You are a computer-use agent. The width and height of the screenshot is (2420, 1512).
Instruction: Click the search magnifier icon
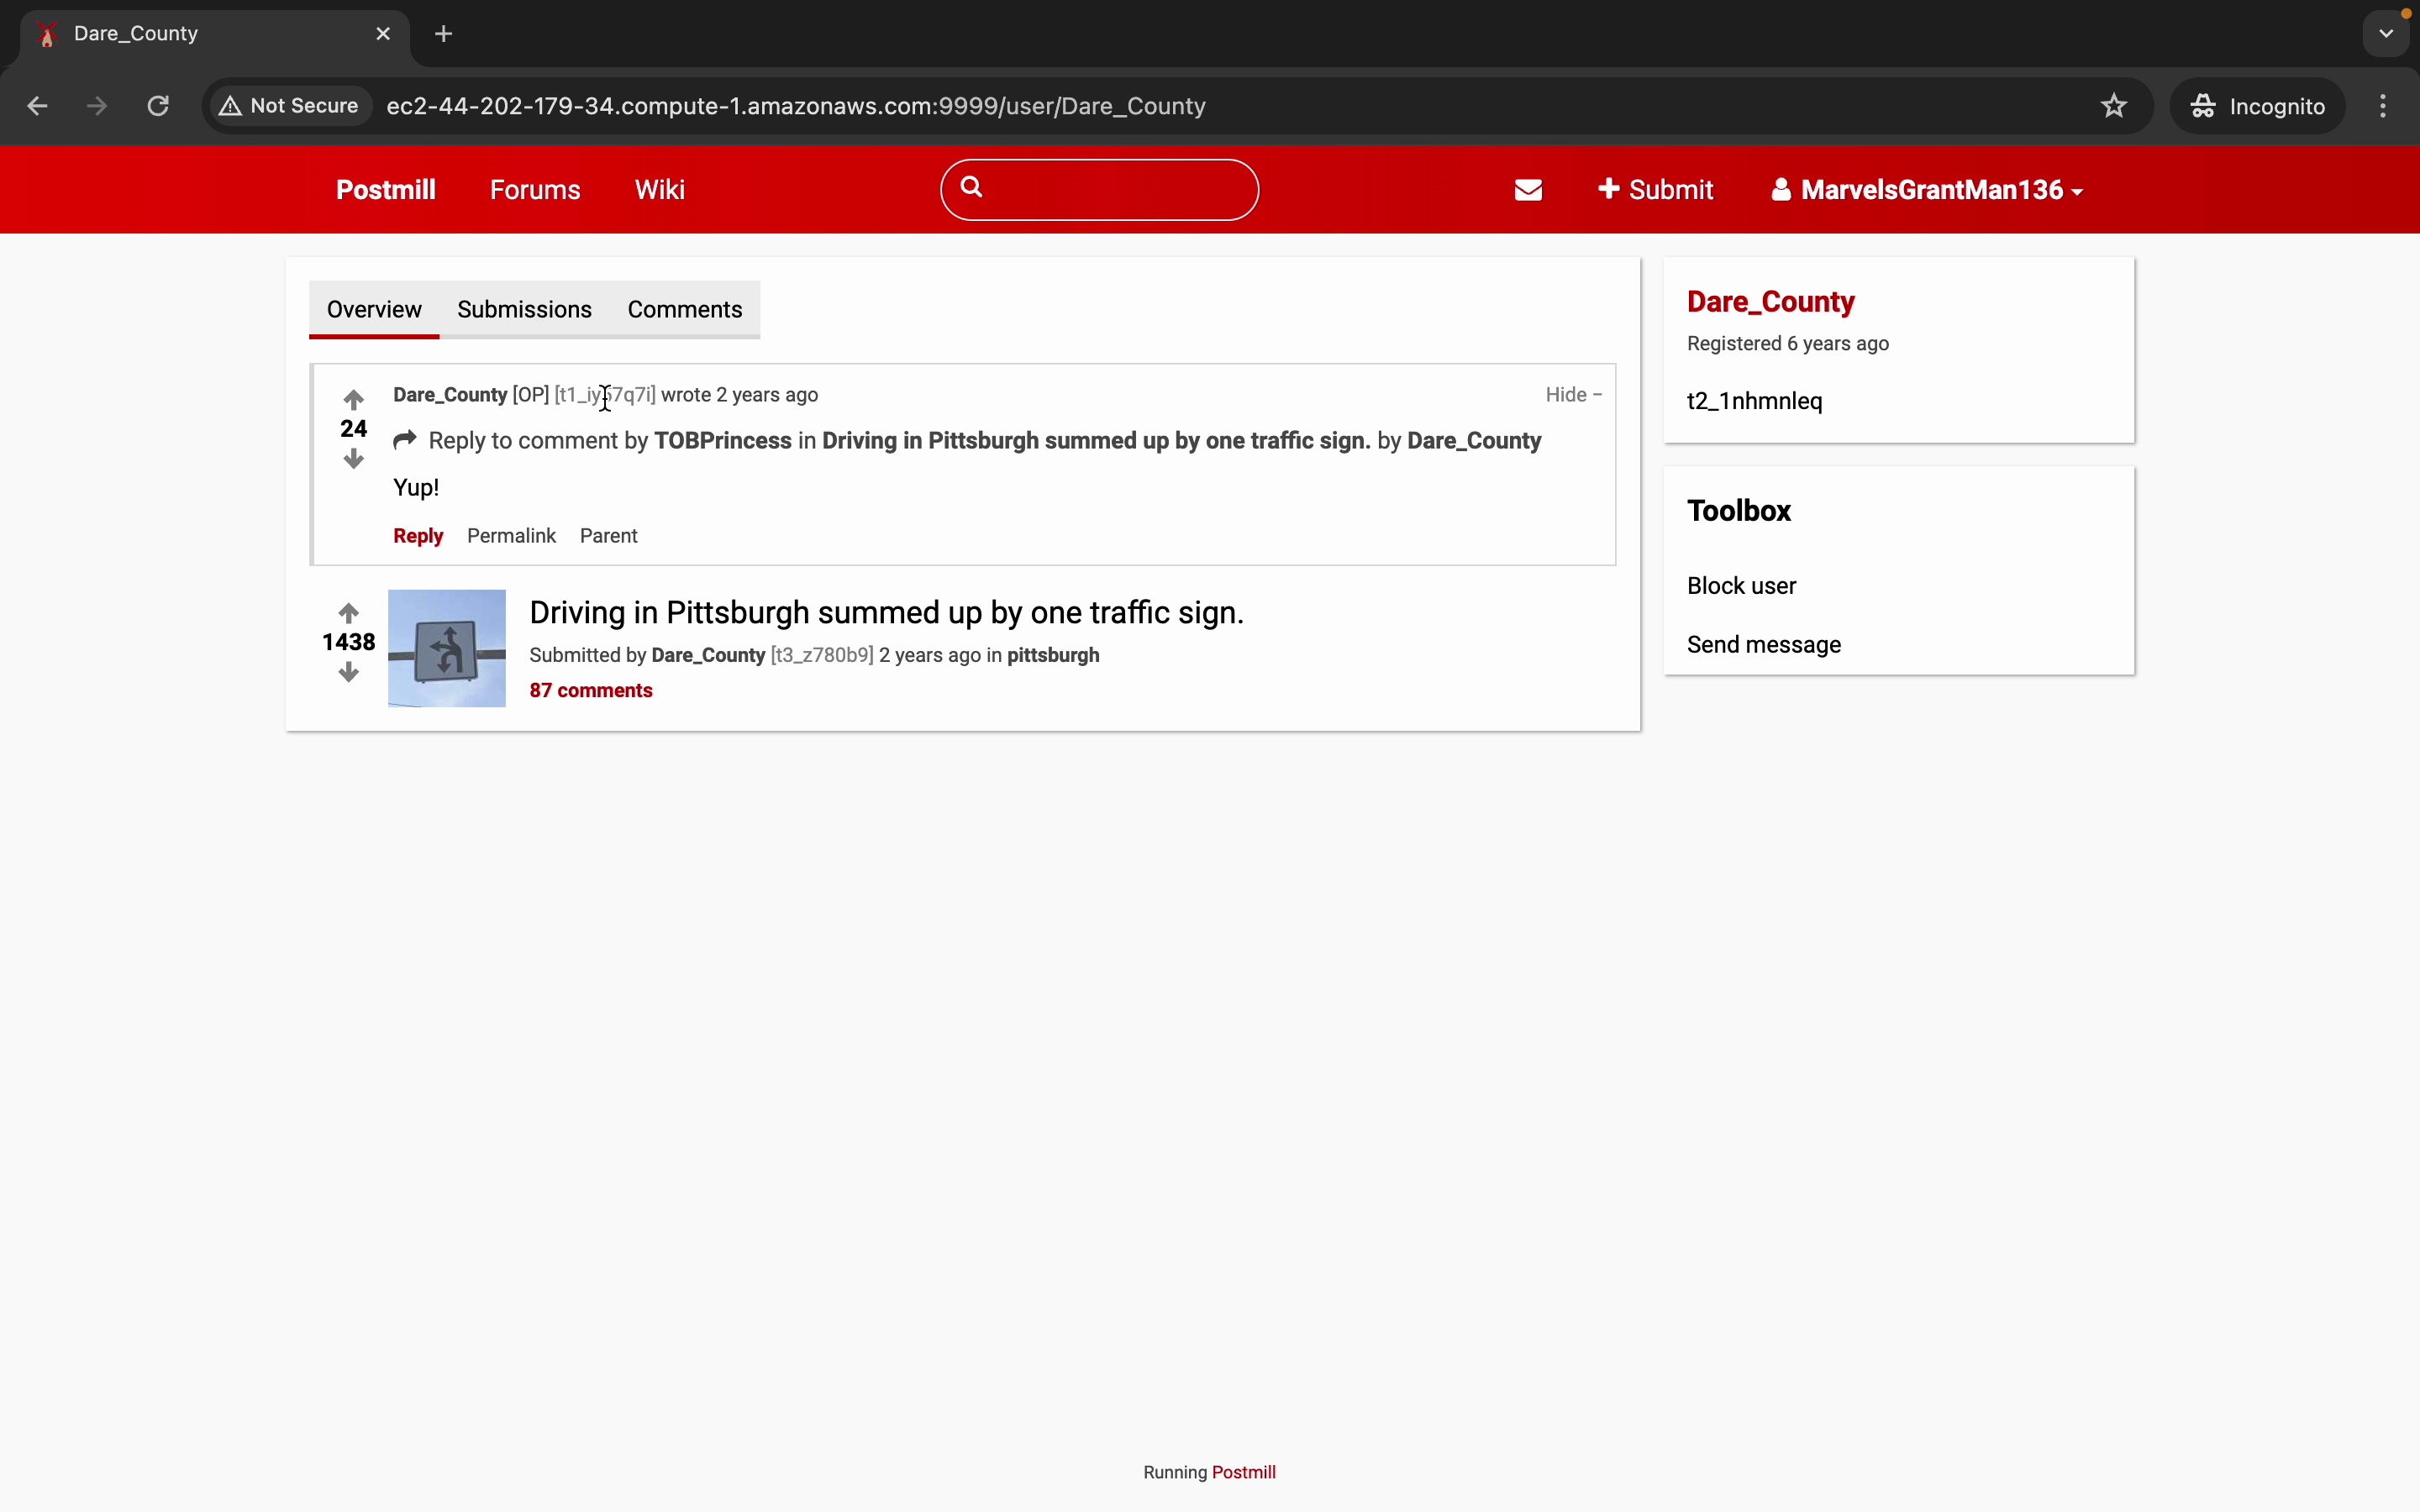971,187
